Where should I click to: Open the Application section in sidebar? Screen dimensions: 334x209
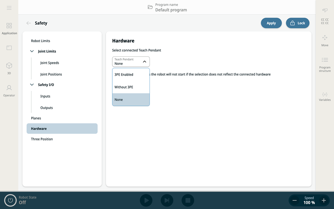coord(9,28)
